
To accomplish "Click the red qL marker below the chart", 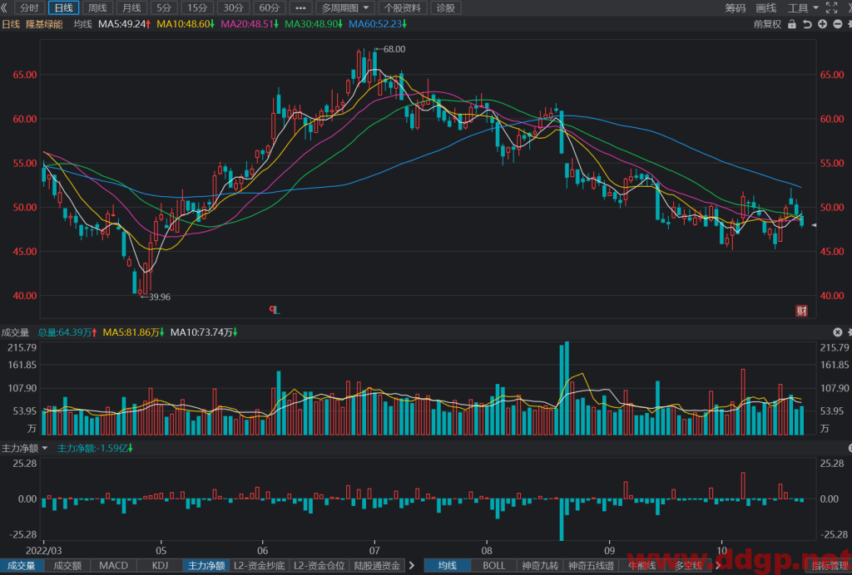I will 275,310.
